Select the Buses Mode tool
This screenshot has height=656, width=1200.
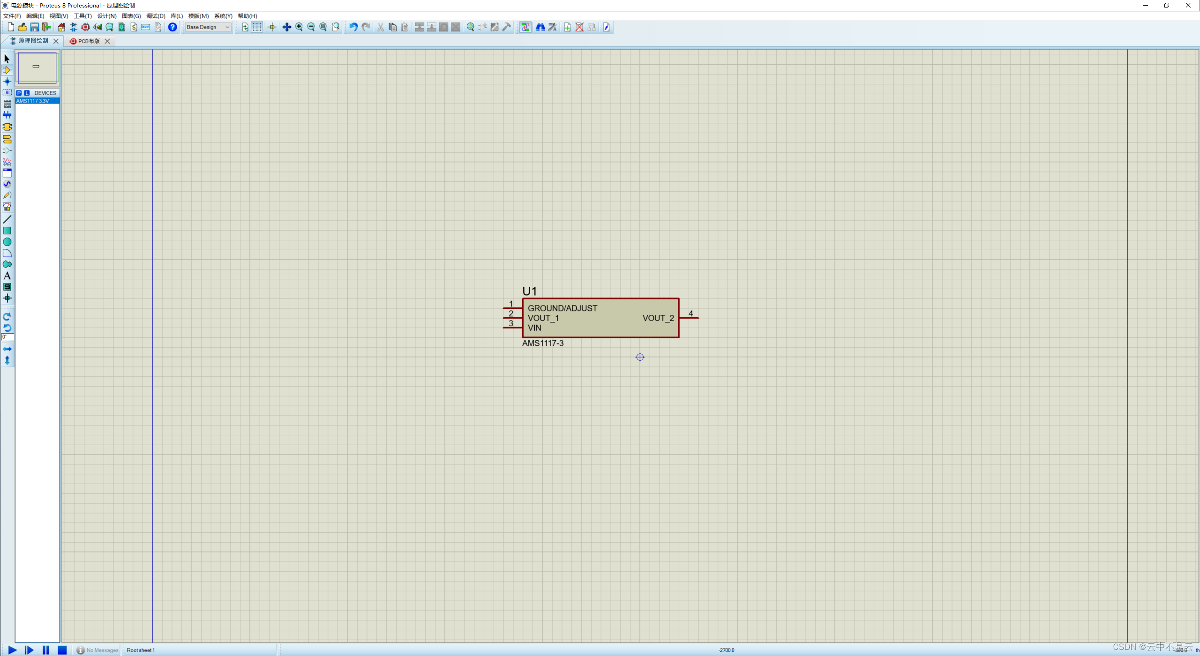7,115
